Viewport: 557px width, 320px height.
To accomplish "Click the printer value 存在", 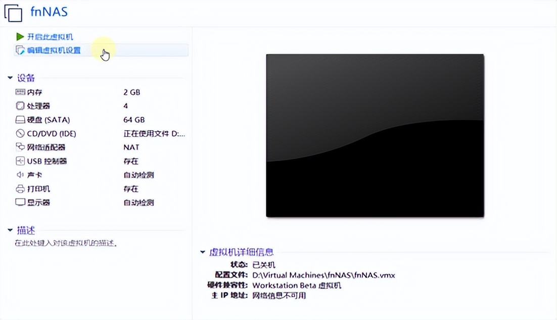I will [131, 189].
